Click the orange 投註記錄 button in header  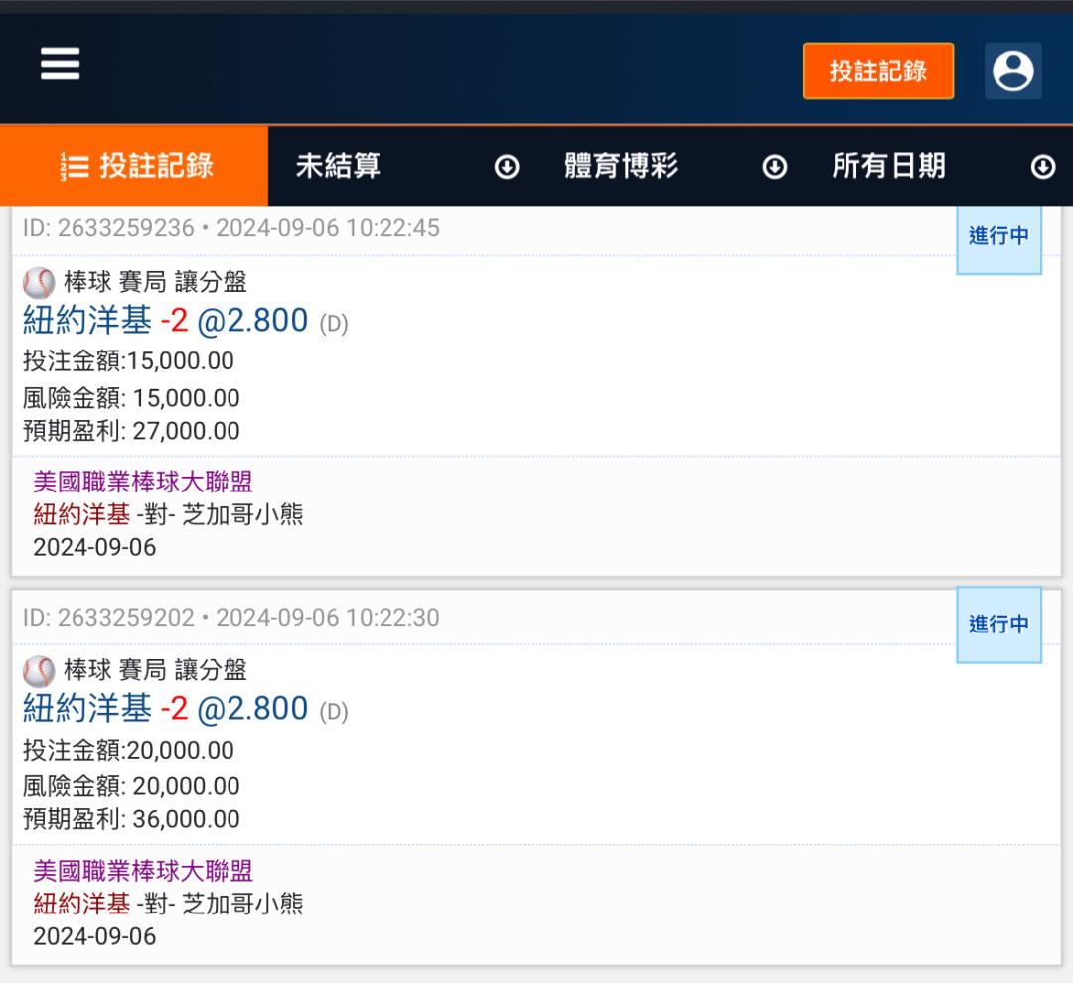(878, 71)
